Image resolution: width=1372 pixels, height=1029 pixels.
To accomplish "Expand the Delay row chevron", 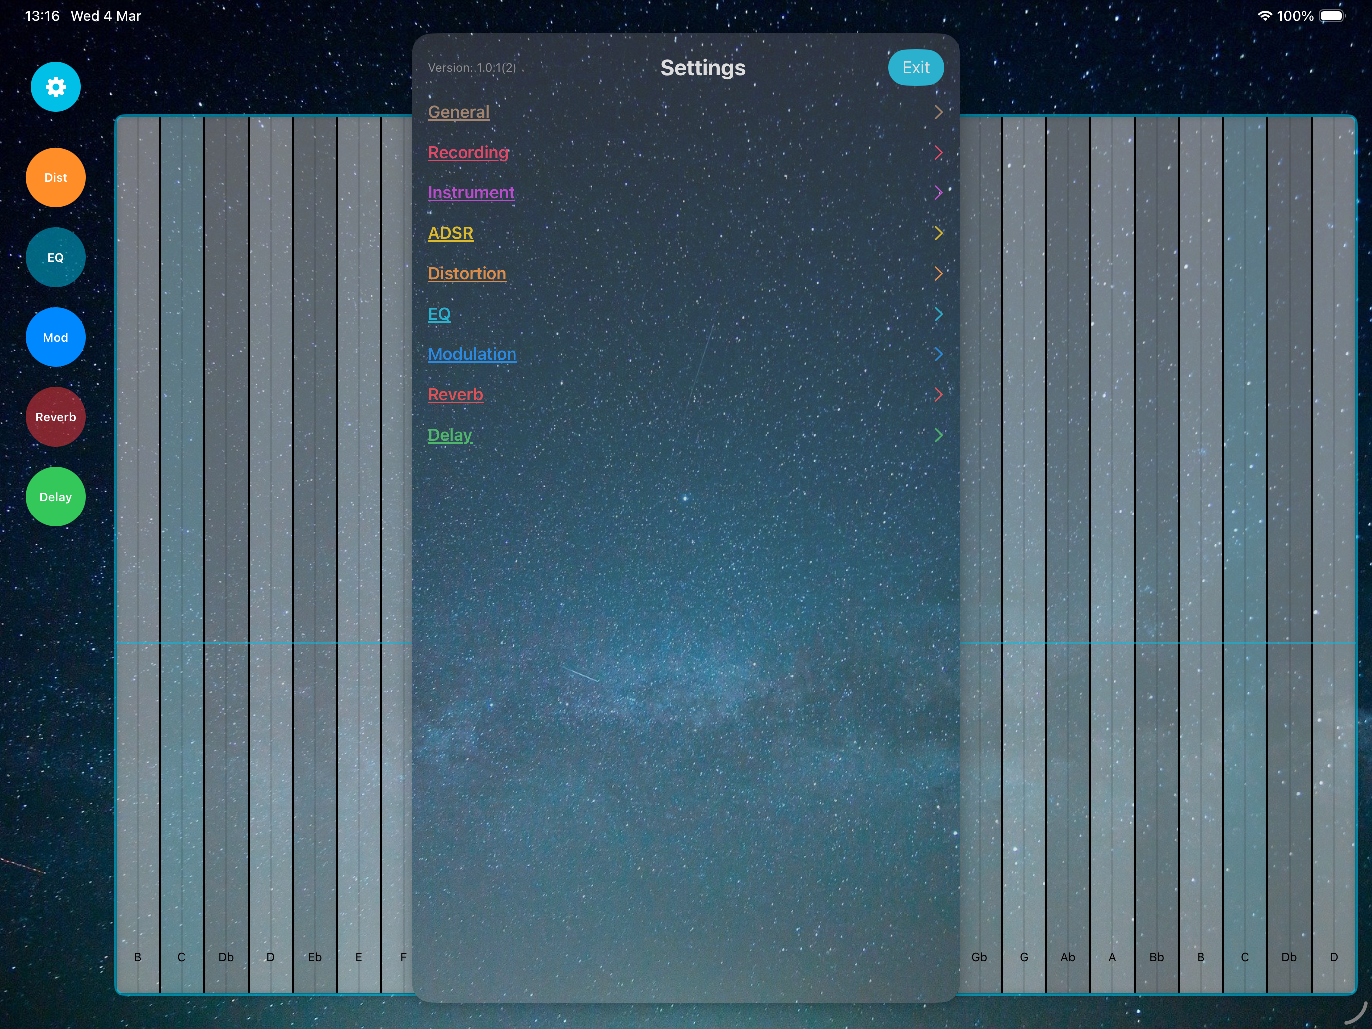I will pos(938,435).
